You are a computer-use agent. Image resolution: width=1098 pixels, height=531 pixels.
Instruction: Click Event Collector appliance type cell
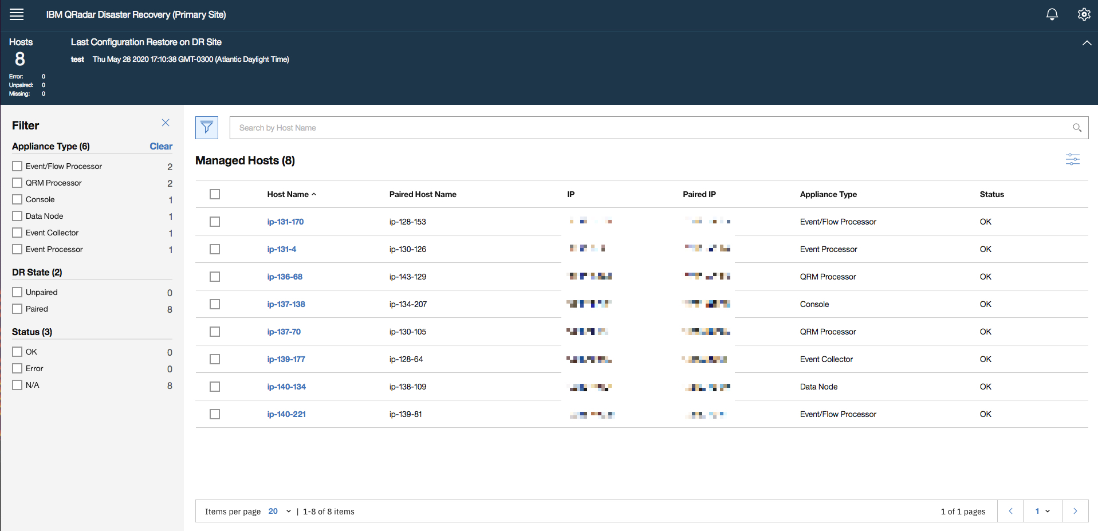[827, 359]
